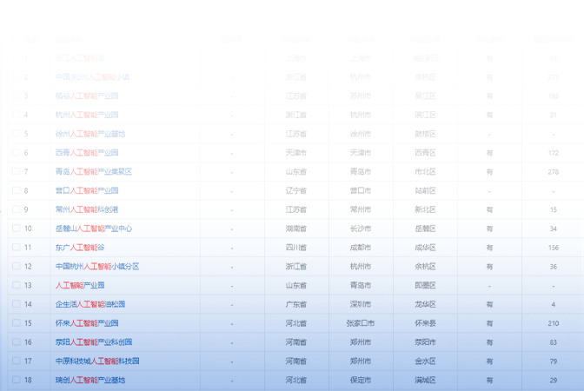This screenshot has height=391, width=584.
Task: Select the 湖南省 province cell
Action: [x=295, y=229]
